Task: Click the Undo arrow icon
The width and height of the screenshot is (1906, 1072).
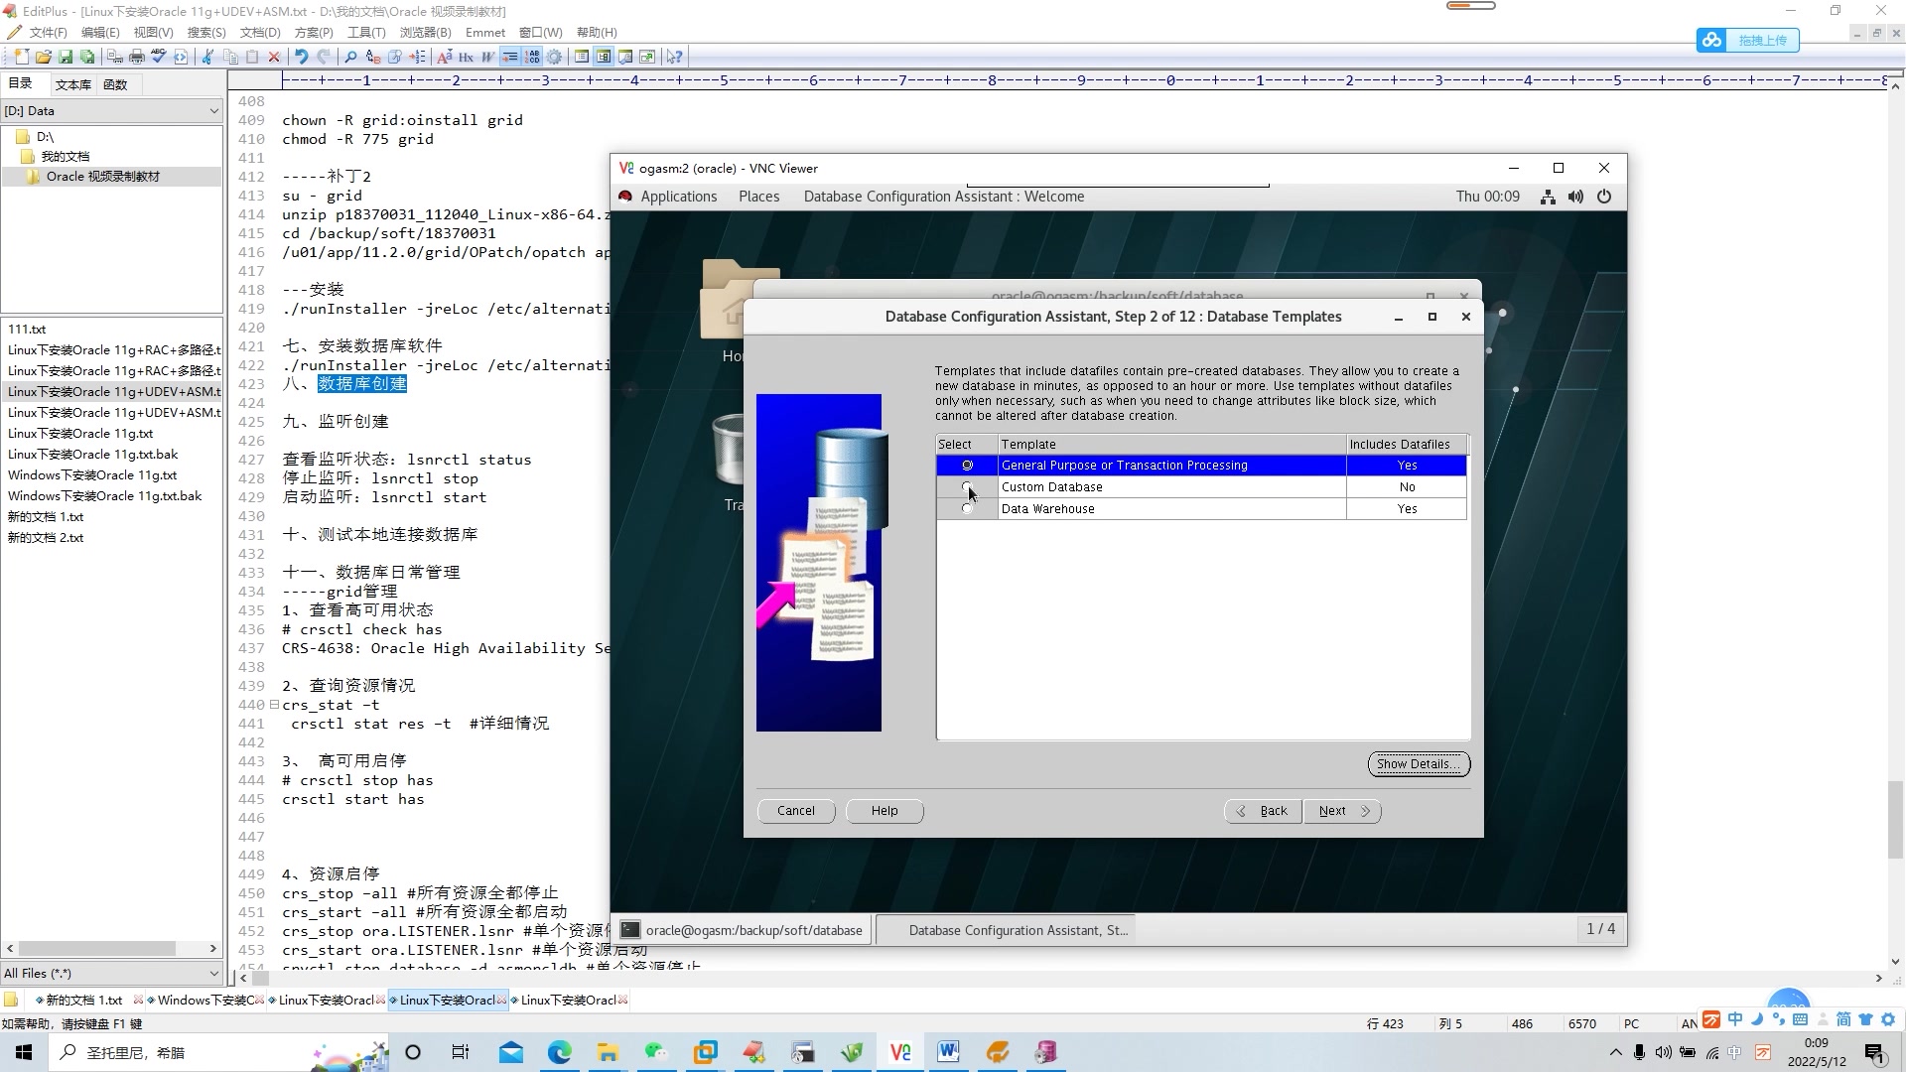Action: 301,58
